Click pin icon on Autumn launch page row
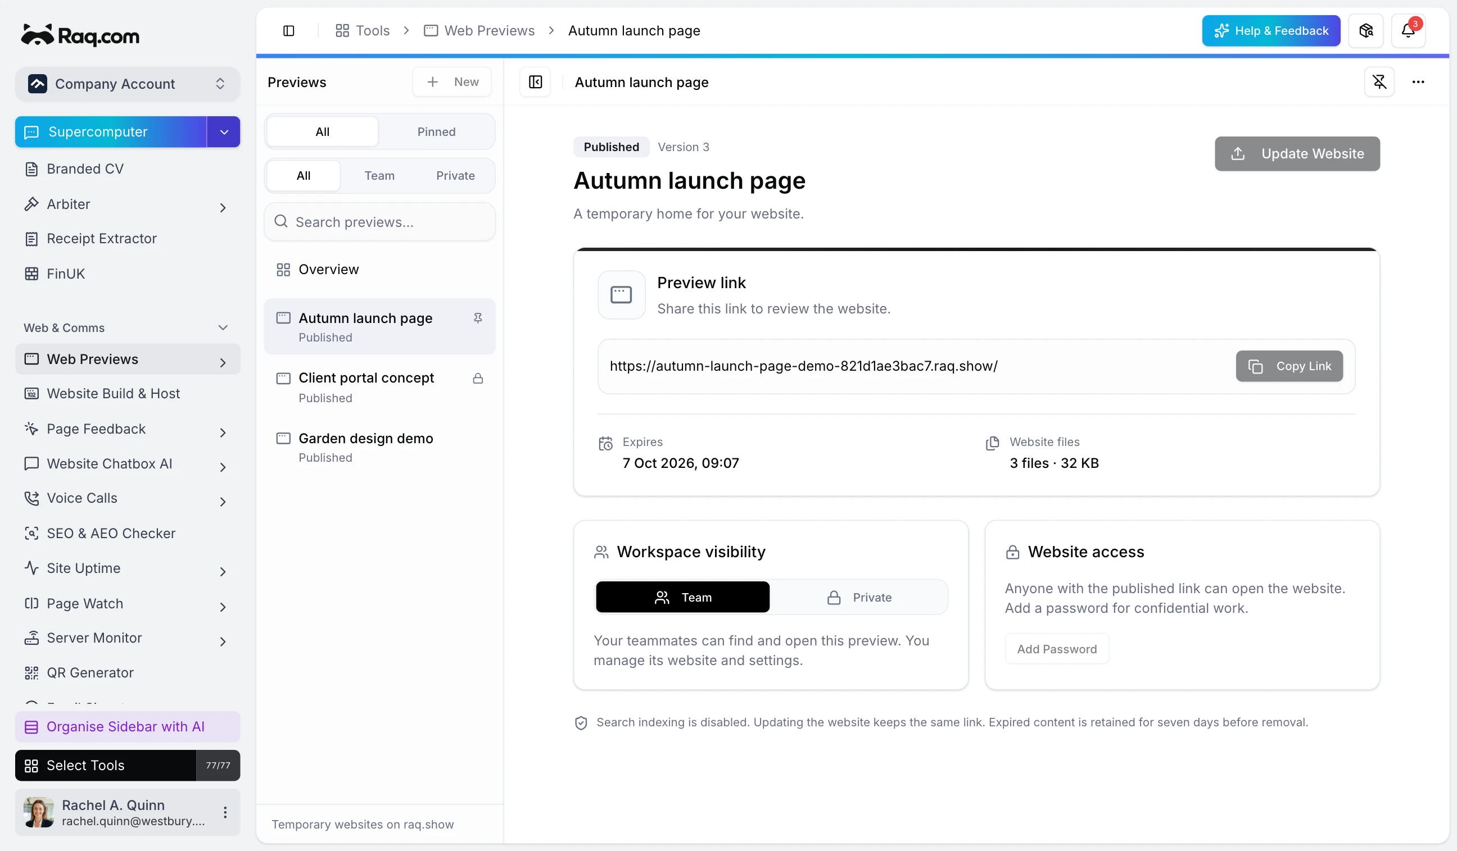The image size is (1457, 851). (478, 318)
